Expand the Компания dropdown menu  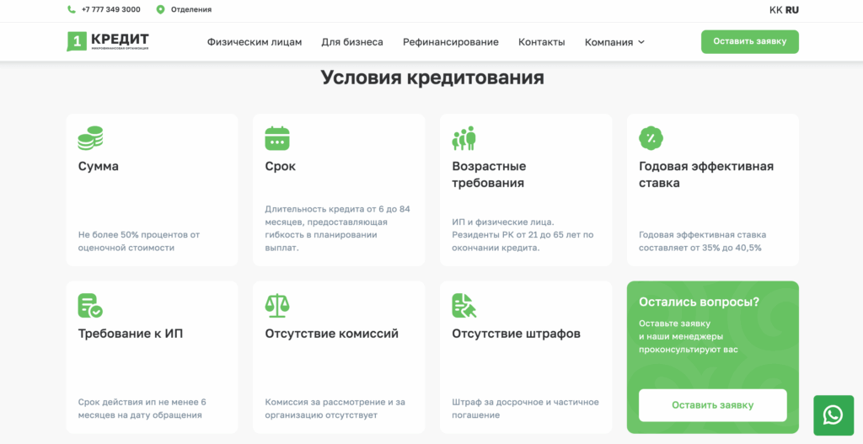[614, 42]
